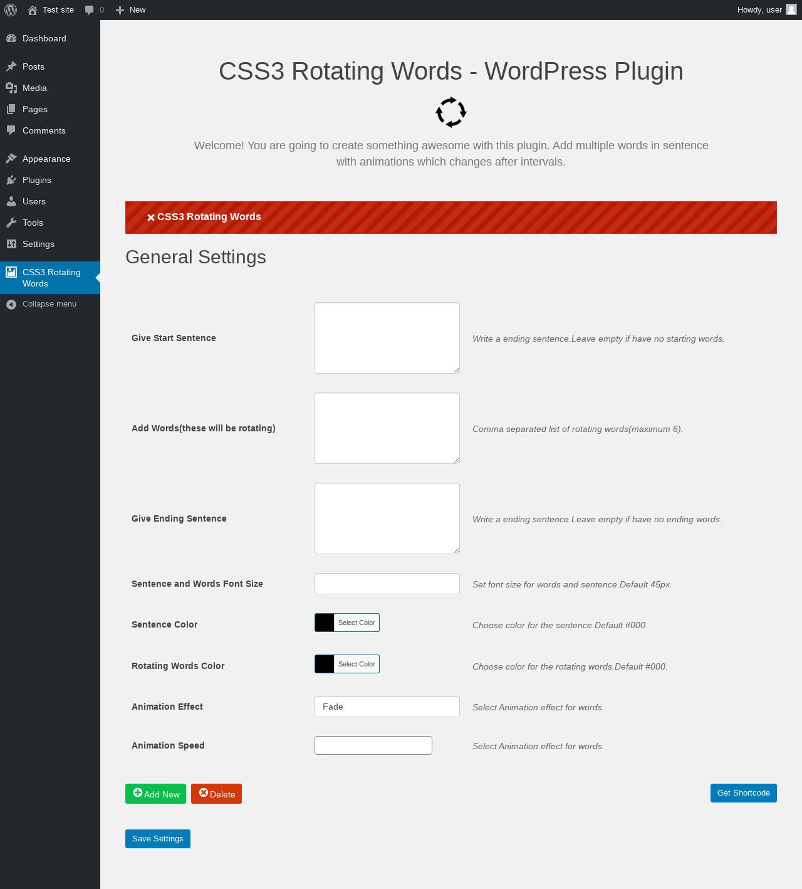Viewport: 802px width, 889px height.
Task: Click the plus circle icon on Add New
Action: (138, 793)
